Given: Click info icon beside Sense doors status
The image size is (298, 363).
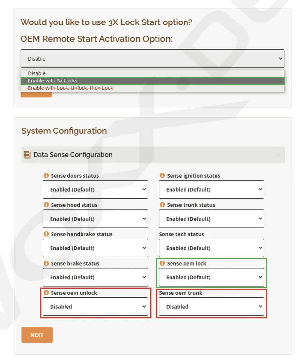Looking at the screenshot, I should [46, 176].
